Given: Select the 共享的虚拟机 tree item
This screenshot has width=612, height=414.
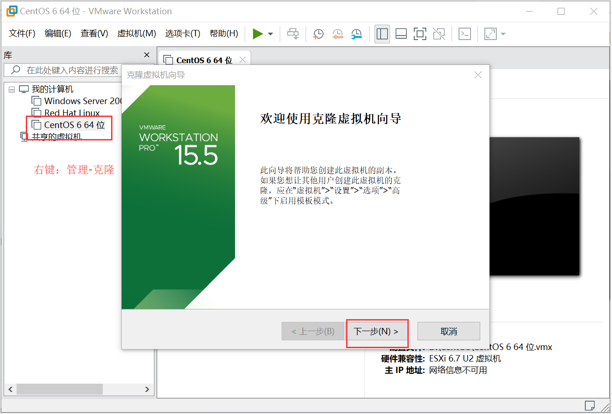Looking at the screenshot, I should (x=51, y=136).
